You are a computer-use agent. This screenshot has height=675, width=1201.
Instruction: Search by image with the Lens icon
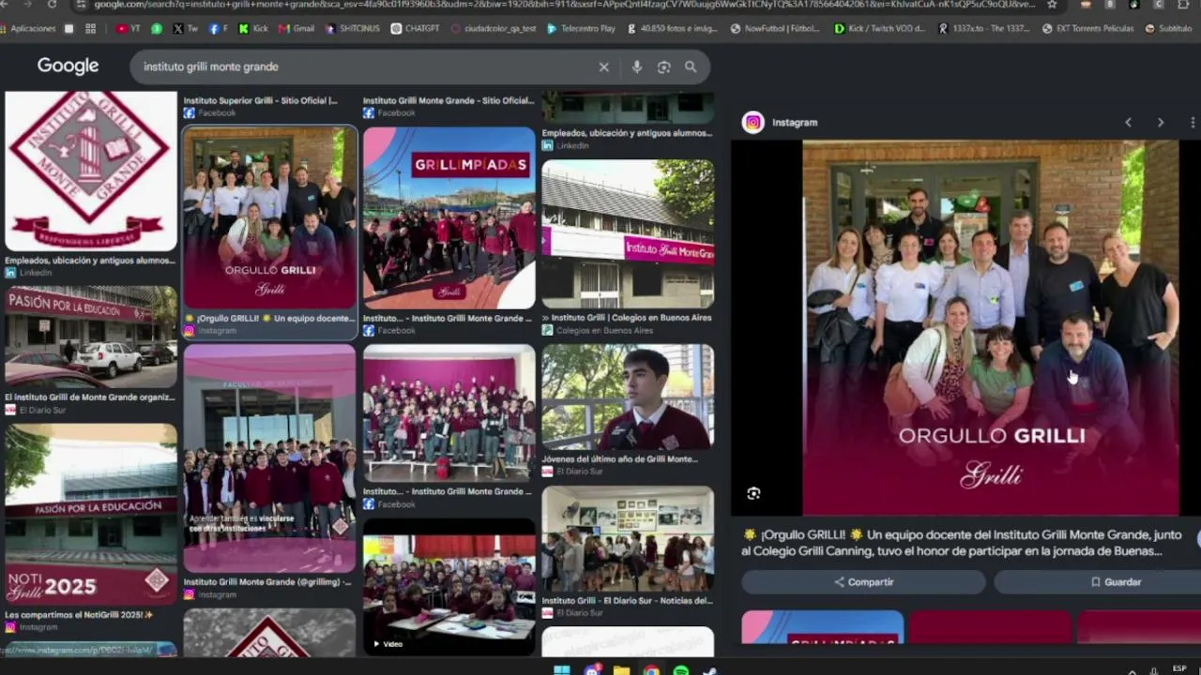pos(664,67)
